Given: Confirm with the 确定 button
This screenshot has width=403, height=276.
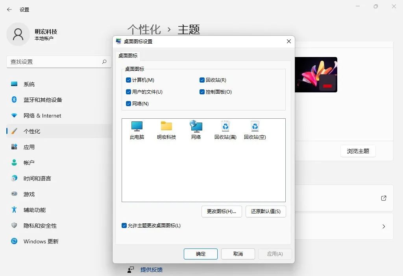Looking at the screenshot, I should click(x=200, y=254).
